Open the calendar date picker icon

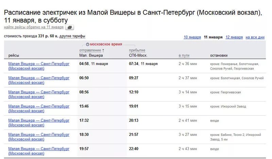(70, 27)
